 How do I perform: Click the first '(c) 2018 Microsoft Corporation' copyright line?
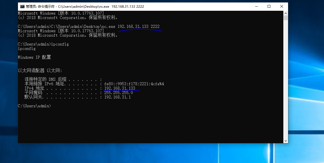point(68,18)
